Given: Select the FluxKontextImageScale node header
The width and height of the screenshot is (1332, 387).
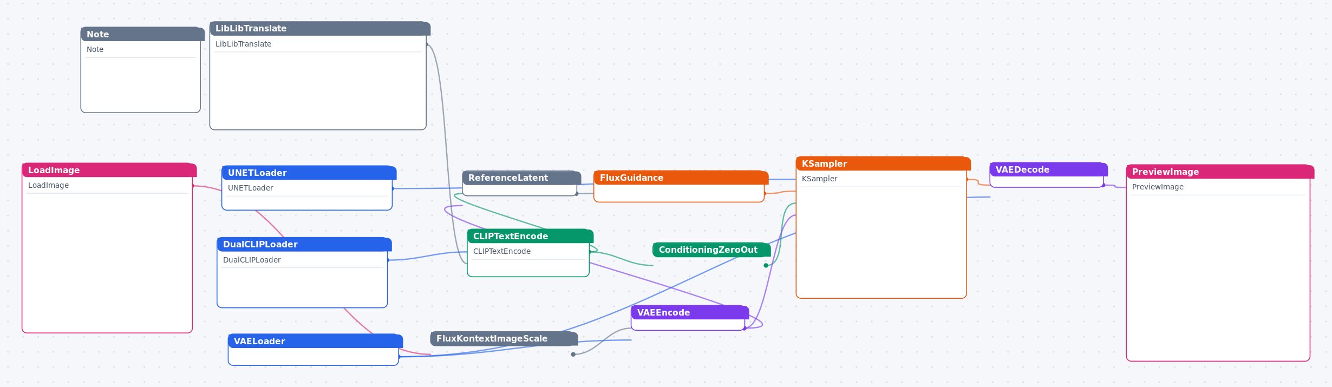Looking at the screenshot, I should pos(504,339).
